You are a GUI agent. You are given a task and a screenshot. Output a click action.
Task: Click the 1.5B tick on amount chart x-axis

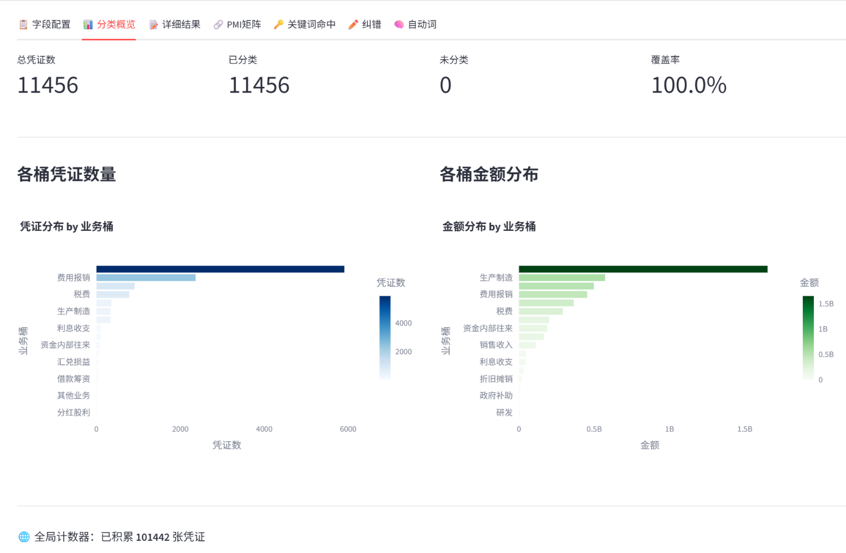click(x=745, y=429)
